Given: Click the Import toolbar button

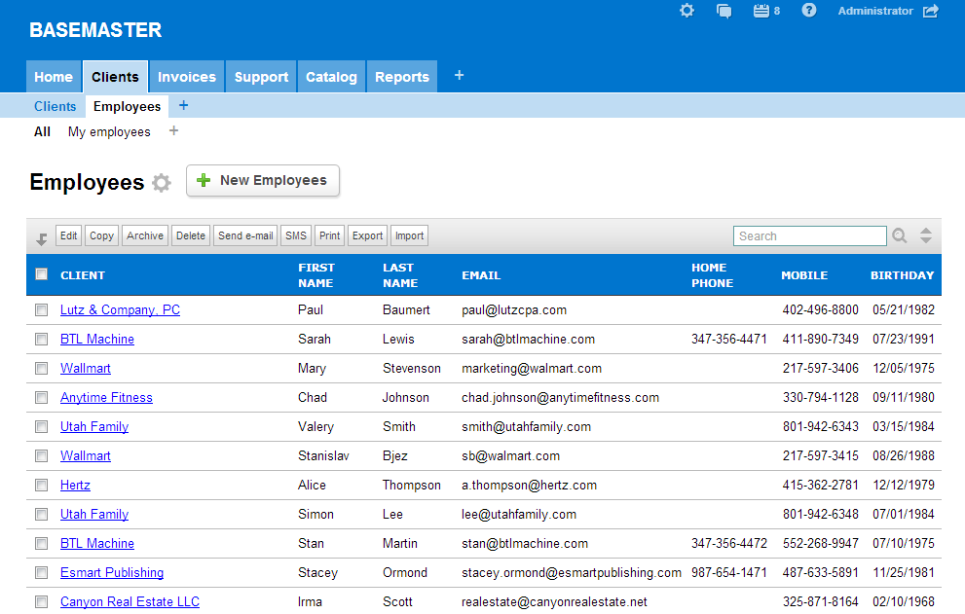Looking at the screenshot, I should point(409,235).
